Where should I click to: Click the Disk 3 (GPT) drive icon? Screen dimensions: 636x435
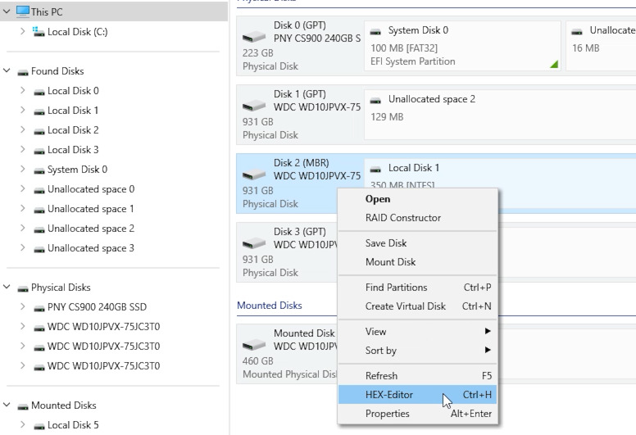[x=254, y=243]
